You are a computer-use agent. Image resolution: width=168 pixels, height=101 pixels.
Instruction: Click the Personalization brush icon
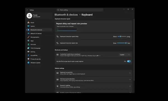28,37
